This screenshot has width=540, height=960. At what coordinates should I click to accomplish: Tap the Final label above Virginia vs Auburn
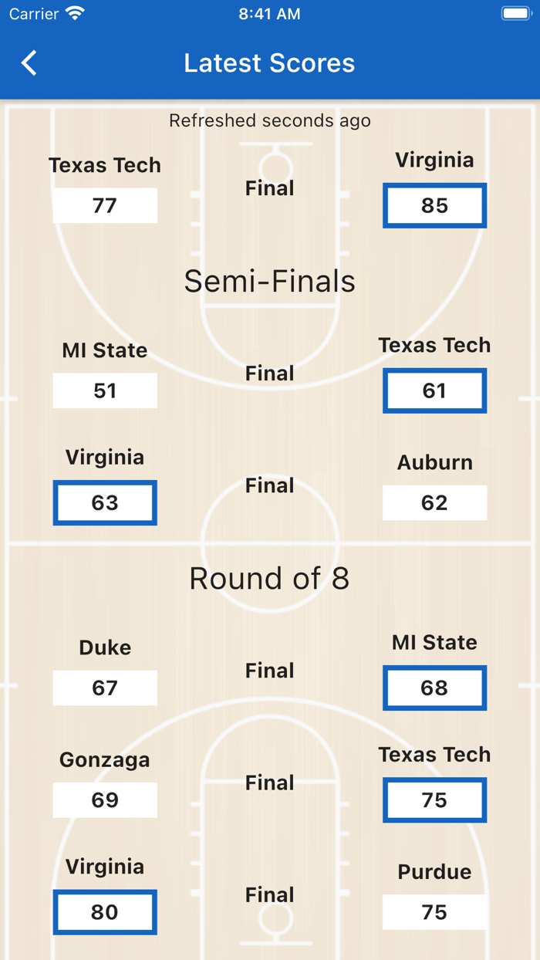tap(269, 485)
